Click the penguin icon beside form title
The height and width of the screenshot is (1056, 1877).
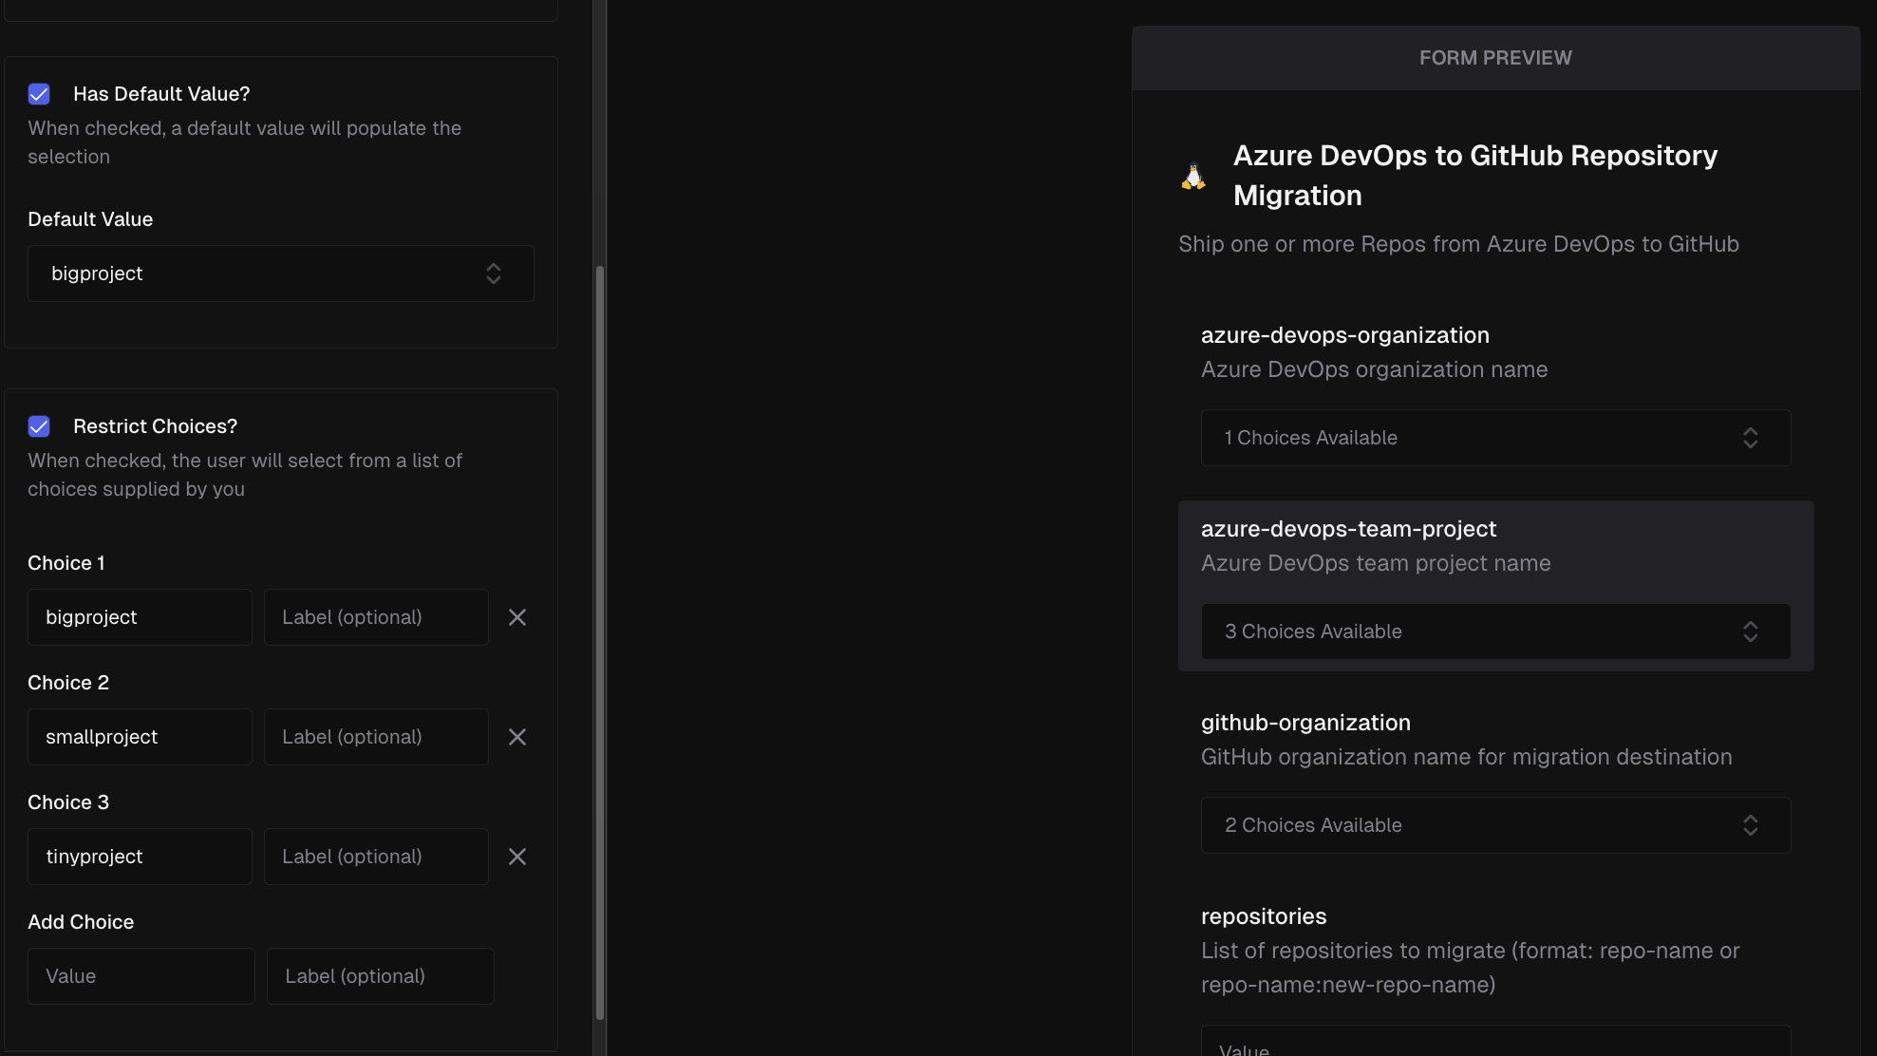tap(1193, 177)
